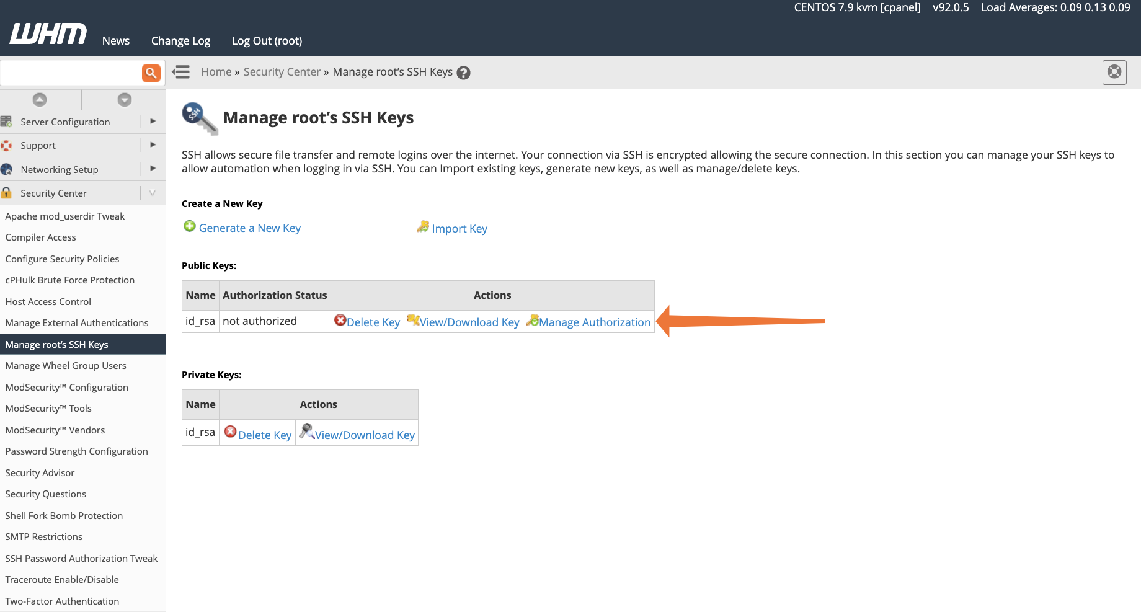Image resolution: width=1141 pixels, height=612 pixels.
Task: Select News in the top navigation bar
Action: [x=115, y=40]
